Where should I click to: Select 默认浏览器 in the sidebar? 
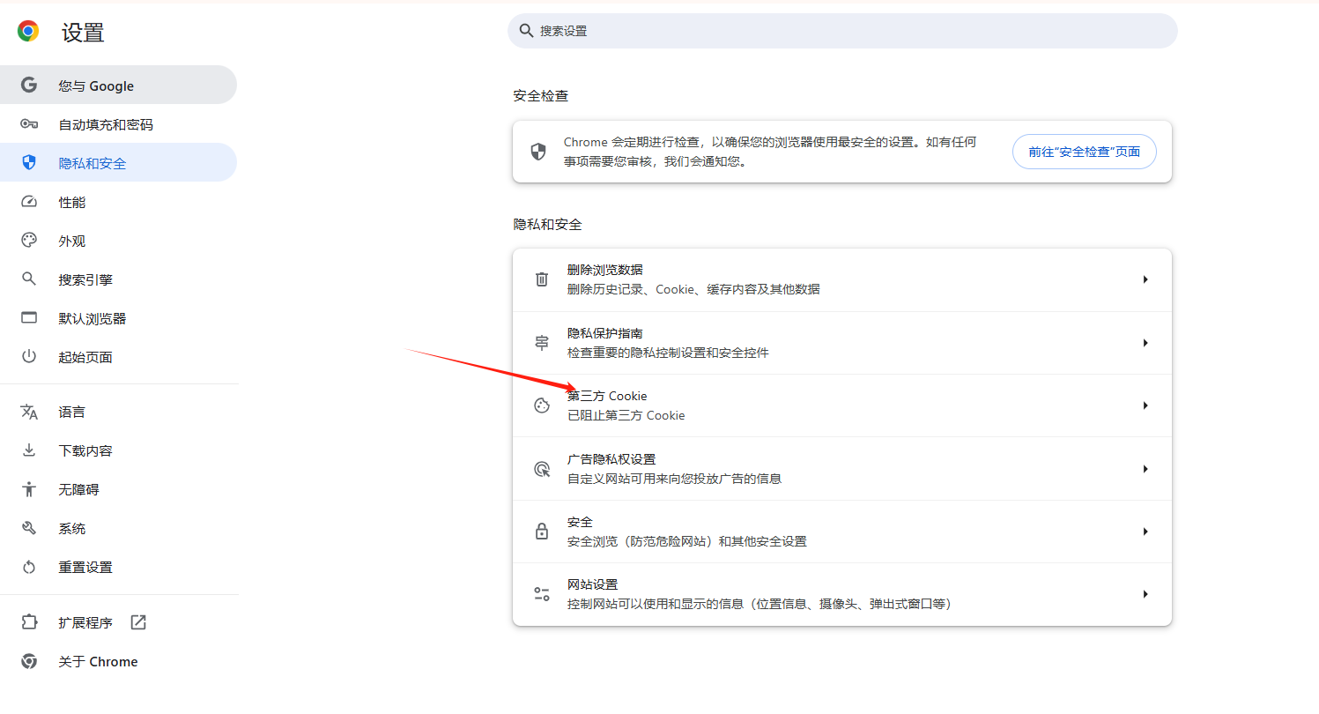point(118,318)
